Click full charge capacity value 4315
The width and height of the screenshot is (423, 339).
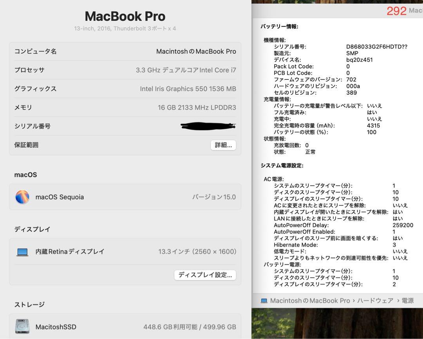click(x=373, y=126)
